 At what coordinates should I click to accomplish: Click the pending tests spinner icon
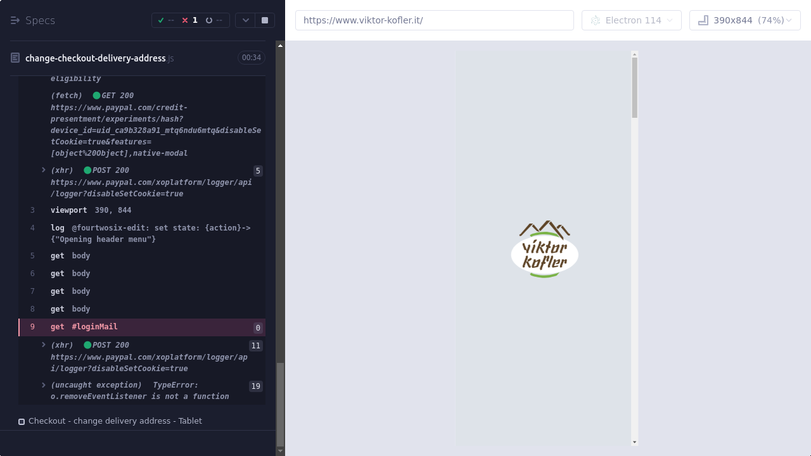click(209, 20)
